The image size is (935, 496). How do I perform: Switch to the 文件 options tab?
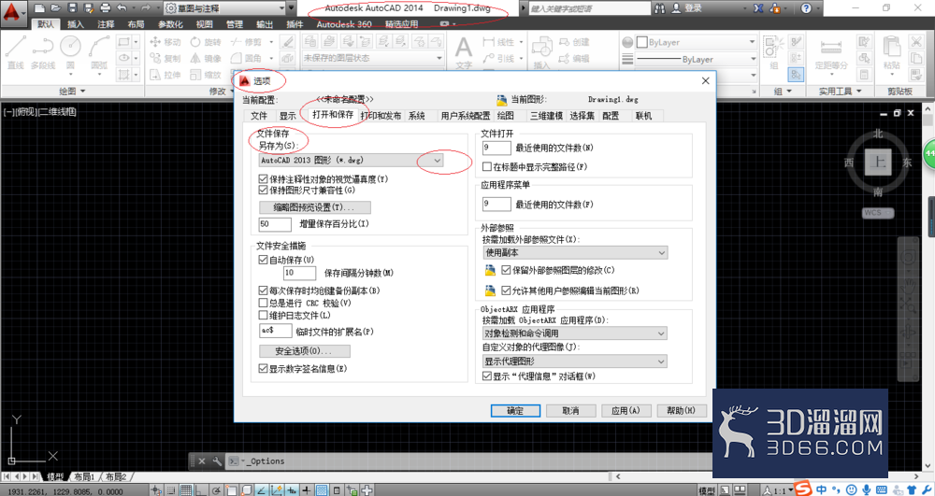pos(259,116)
